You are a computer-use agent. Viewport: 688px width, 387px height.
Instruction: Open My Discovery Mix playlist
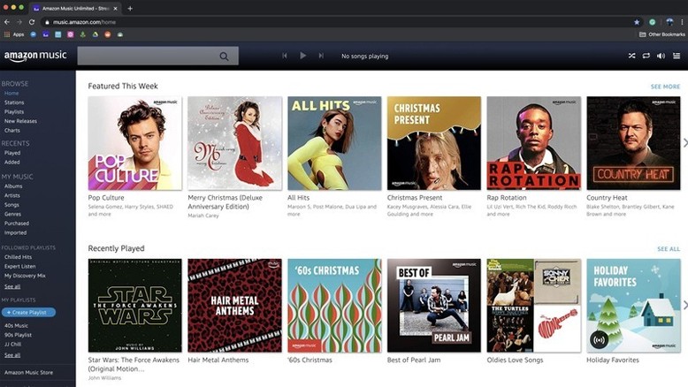pos(25,276)
